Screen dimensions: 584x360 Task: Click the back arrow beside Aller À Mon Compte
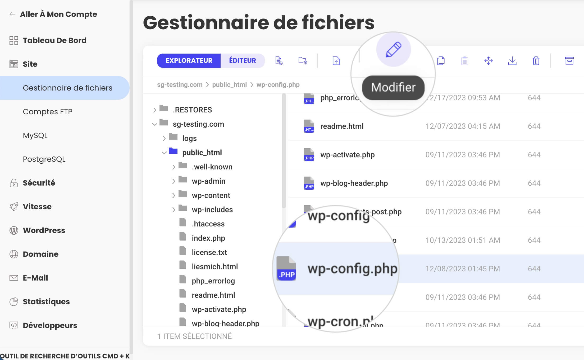12,14
